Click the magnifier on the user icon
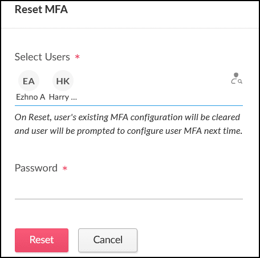 [x=240, y=81]
